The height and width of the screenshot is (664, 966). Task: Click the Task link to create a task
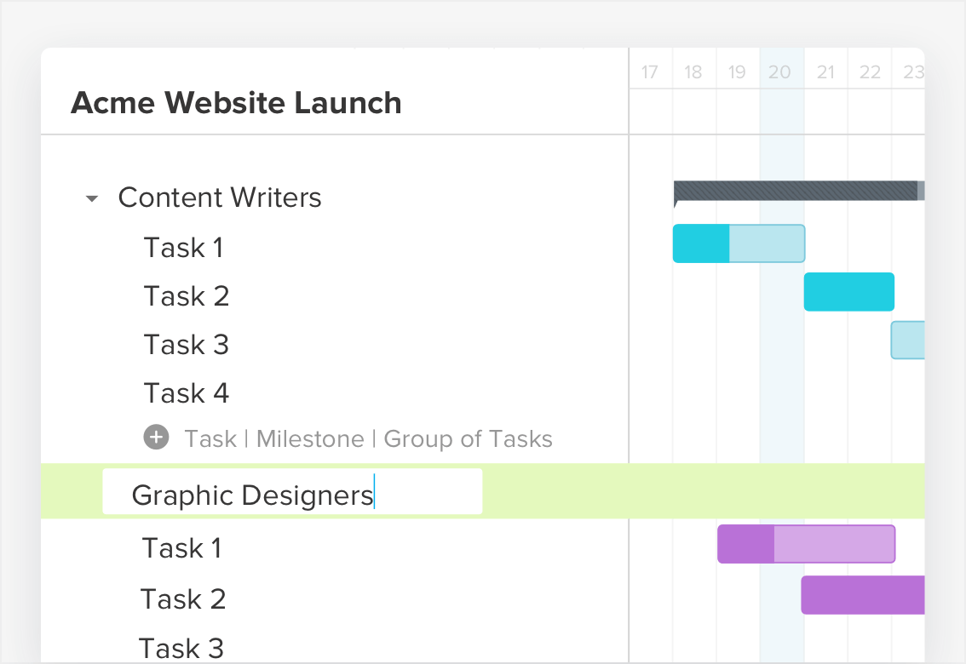click(x=211, y=438)
